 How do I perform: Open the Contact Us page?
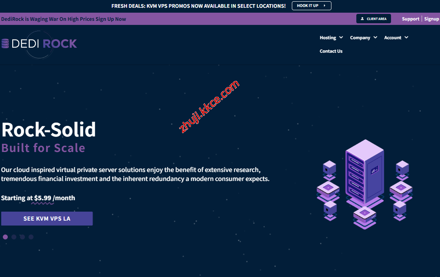point(331,51)
